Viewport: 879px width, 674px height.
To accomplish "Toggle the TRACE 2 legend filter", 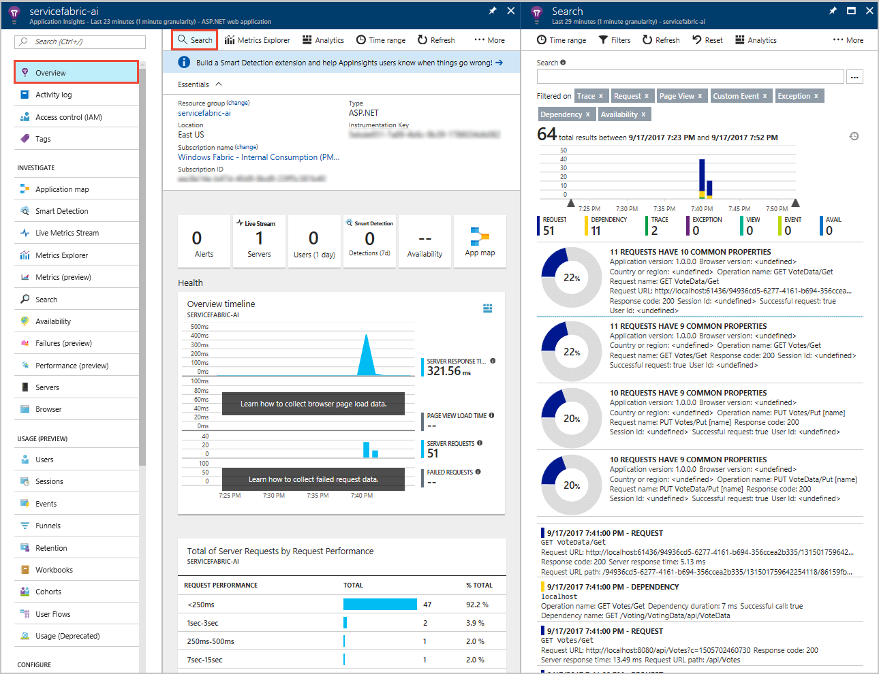I will pyautogui.click(x=658, y=226).
